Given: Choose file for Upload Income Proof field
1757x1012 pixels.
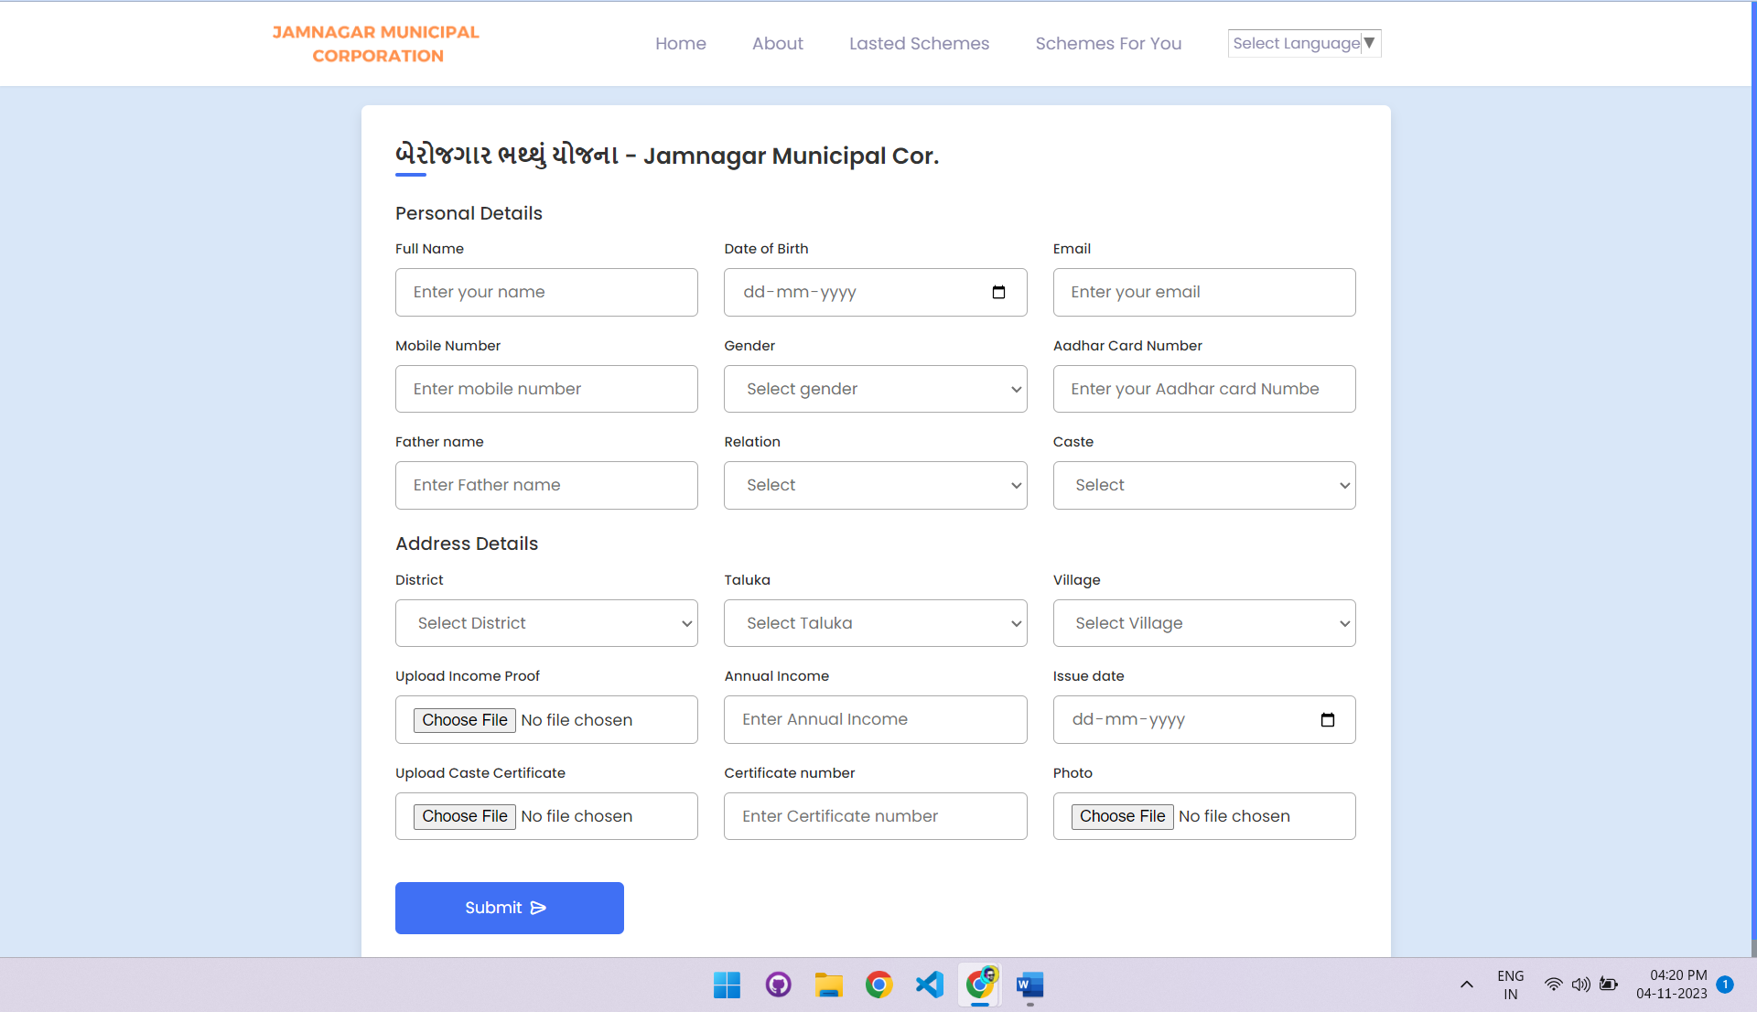Looking at the screenshot, I should [x=463, y=719].
